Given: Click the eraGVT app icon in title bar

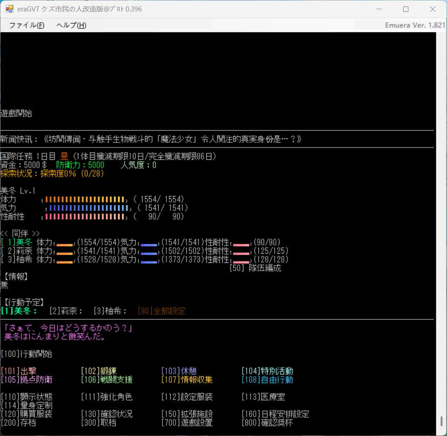Looking at the screenshot, I should (10, 9).
